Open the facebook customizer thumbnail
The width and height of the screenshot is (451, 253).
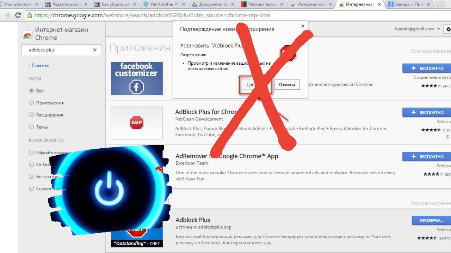pyautogui.click(x=137, y=78)
